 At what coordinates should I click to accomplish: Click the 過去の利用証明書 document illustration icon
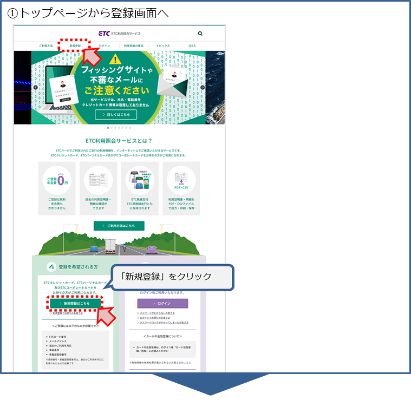coord(99,180)
